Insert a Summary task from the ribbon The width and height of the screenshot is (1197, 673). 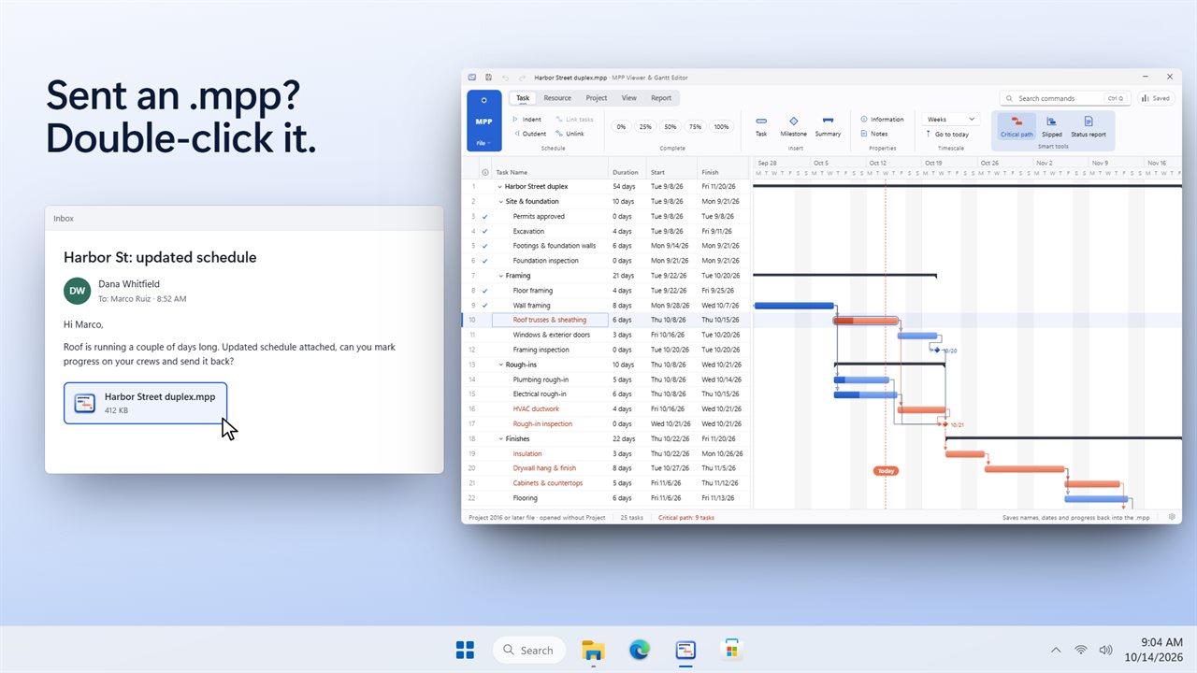828,126
